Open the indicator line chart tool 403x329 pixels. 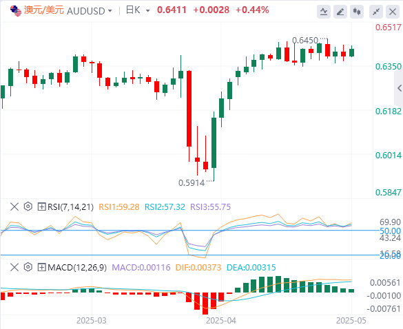[324, 12]
